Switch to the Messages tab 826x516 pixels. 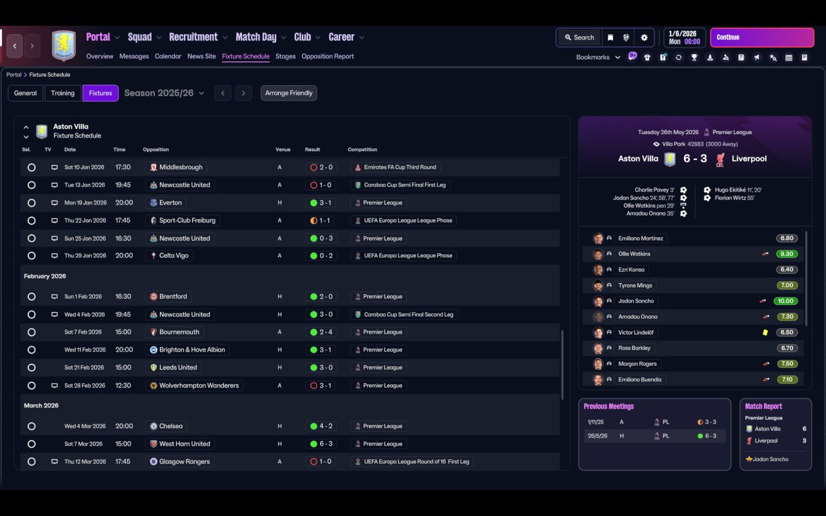(134, 56)
